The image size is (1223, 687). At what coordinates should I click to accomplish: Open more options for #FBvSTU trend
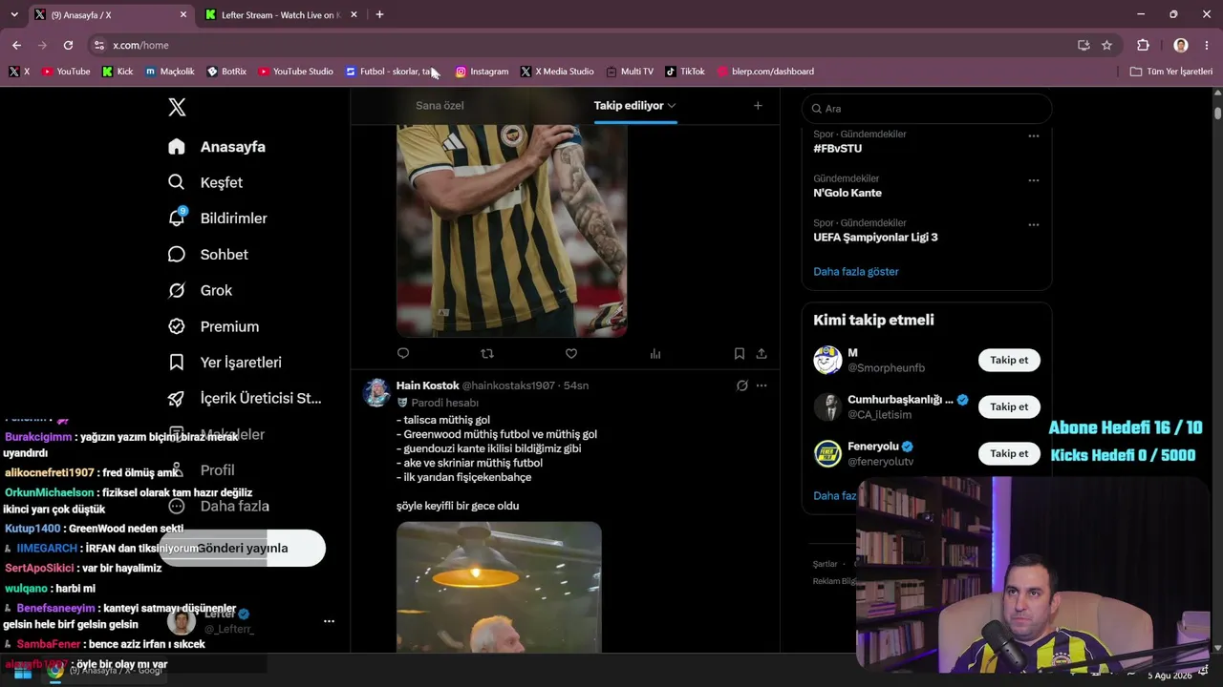click(x=1034, y=136)
